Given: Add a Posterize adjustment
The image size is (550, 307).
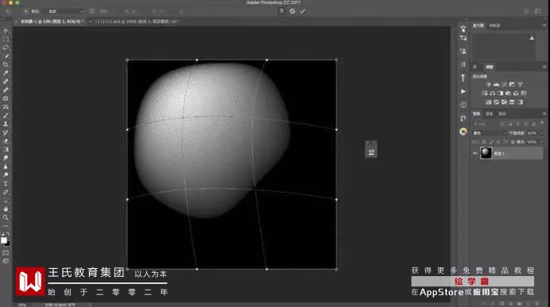Looking at the screenshot, I should pyautogui.click(x=496, y=102).
